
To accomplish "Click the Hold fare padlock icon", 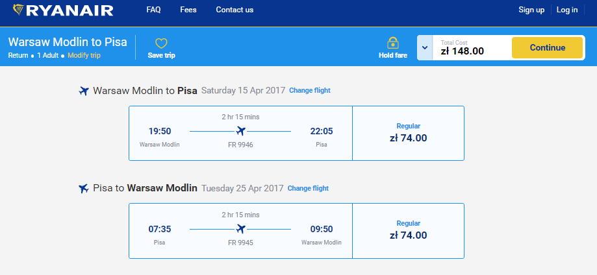I will point(392,43).
